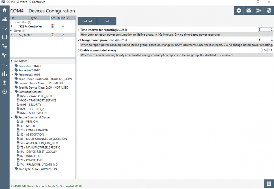
Task: Click the Get List button
Action: point(87,21)
